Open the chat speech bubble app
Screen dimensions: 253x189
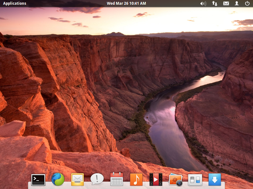[97, 179]
